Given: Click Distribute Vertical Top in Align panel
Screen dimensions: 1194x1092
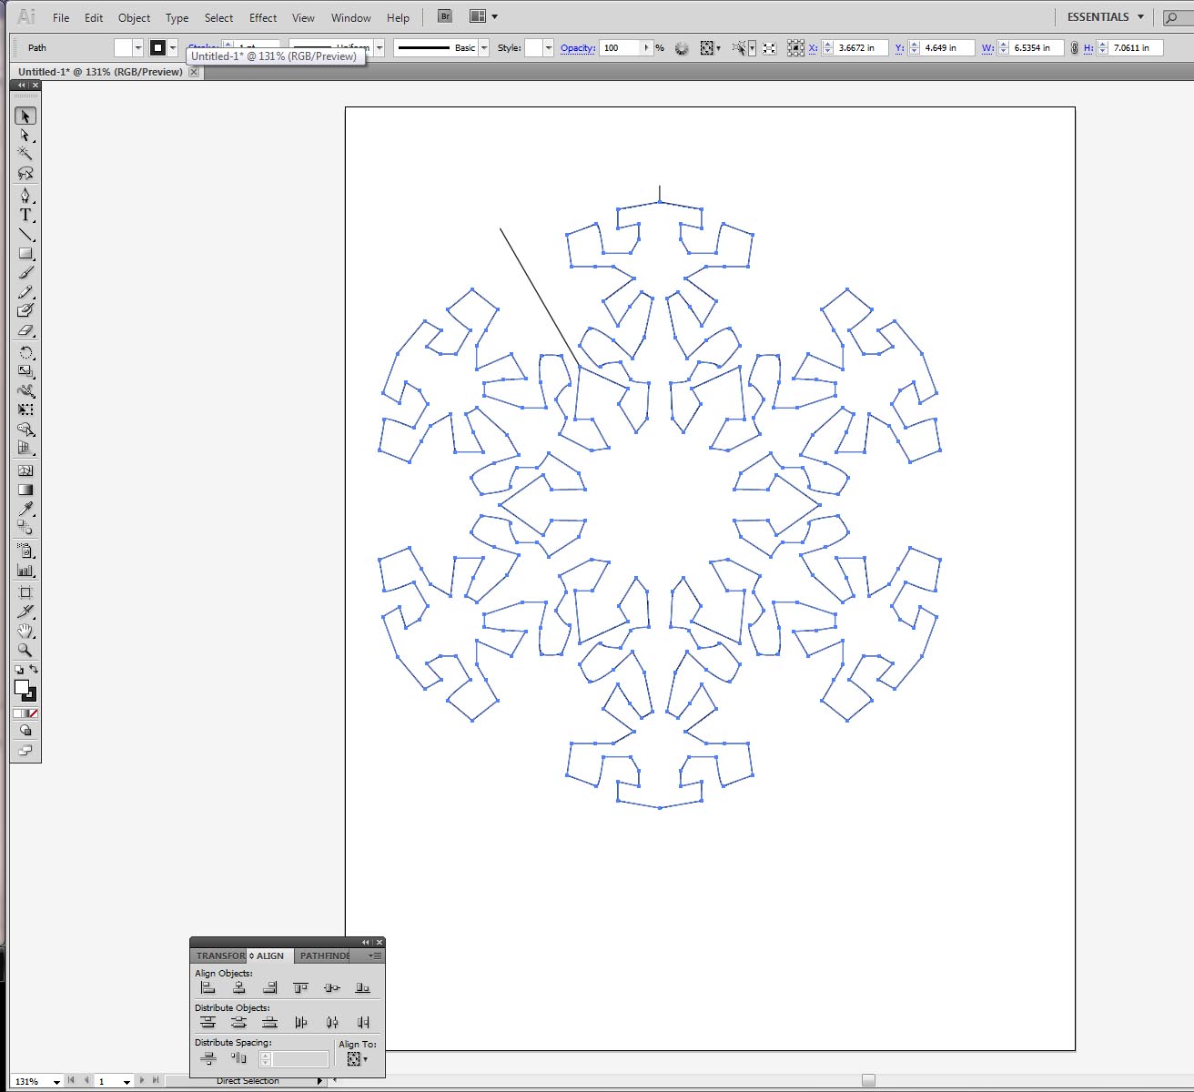Looking at the screenshot, I should click(x=208, y=1022).
